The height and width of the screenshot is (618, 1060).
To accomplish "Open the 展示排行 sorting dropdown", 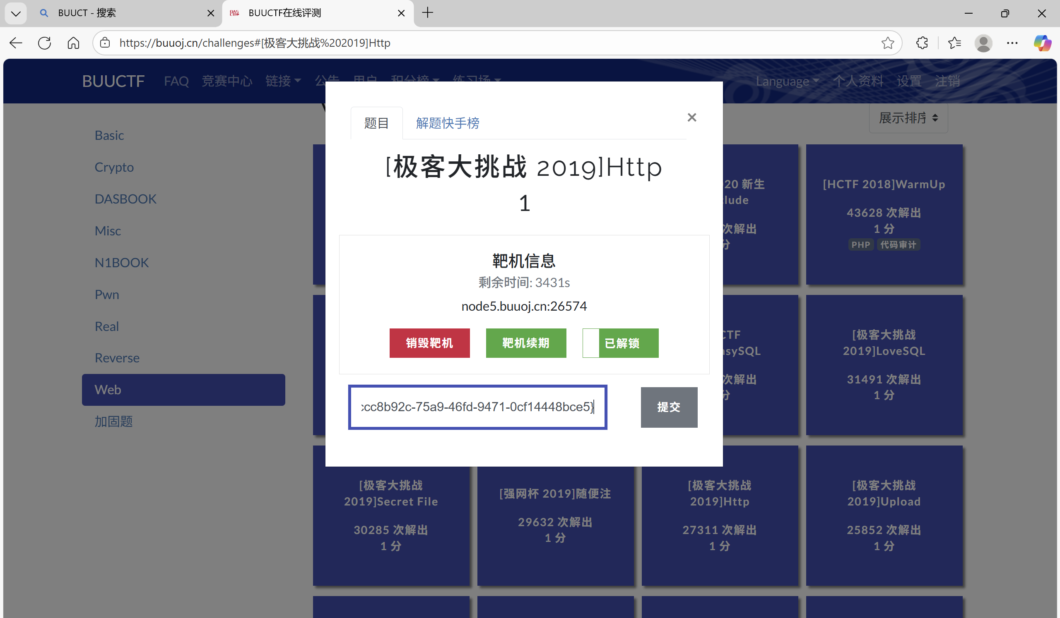I will click(908, 118).
